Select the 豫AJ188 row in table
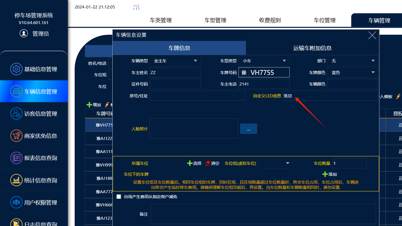The height and width of the screenshot is (226, 402). 99,178
